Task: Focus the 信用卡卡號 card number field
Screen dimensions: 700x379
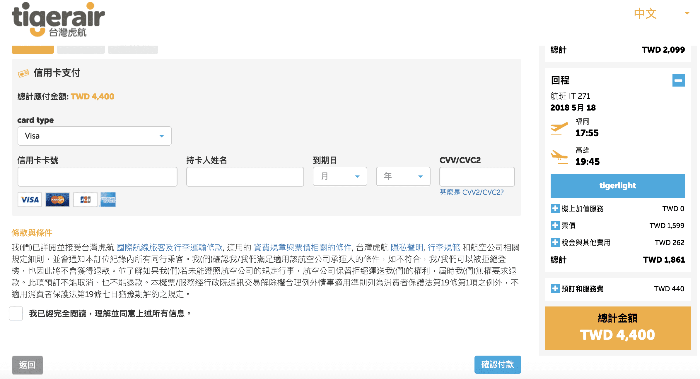Action: pos(98,176)
